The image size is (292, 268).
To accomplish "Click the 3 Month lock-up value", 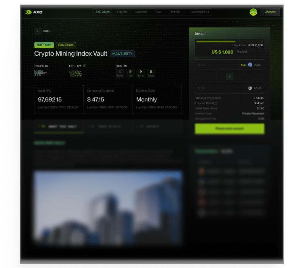I will tap(259, 103).
